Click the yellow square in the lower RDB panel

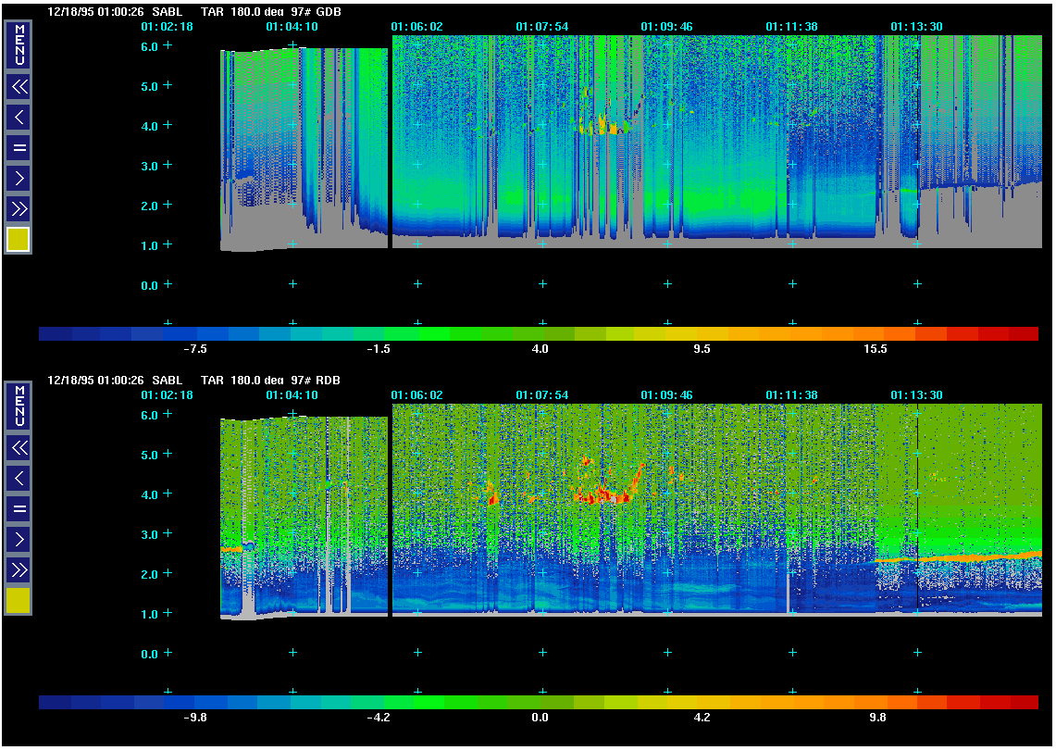19,601
